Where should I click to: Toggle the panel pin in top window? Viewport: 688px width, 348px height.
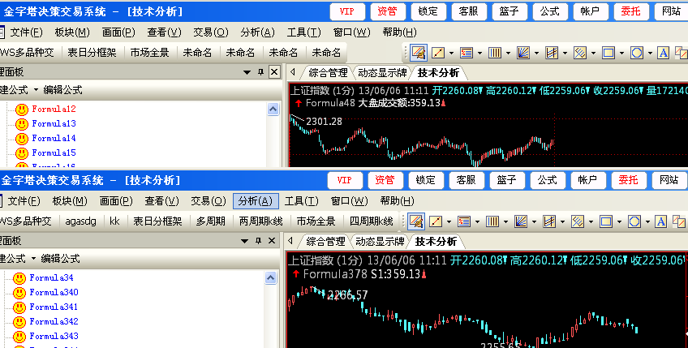coord(260,72)
